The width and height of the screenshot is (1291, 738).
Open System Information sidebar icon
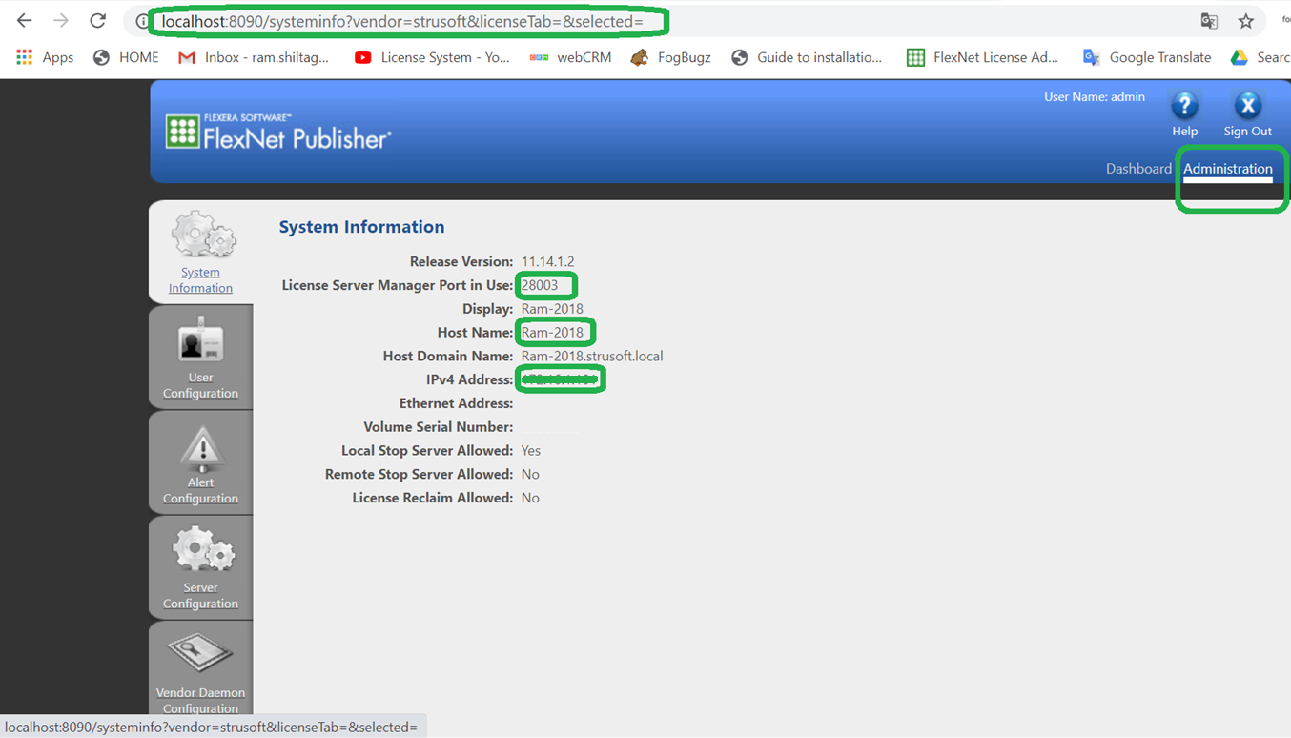203,235
